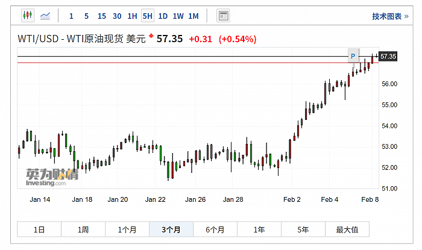
Task: Select the 5-minute interval
Action: coord(86,16)
